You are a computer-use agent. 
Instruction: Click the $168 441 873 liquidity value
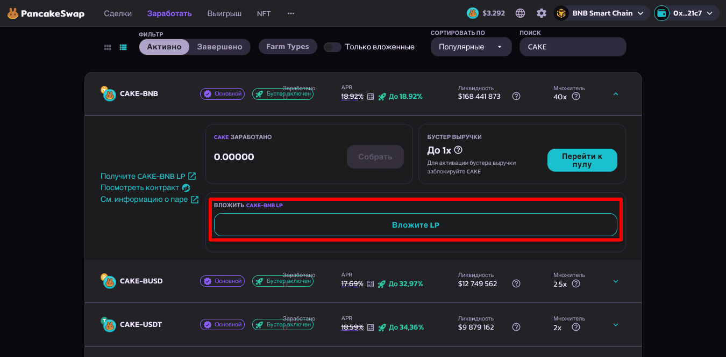click(479, 97)
